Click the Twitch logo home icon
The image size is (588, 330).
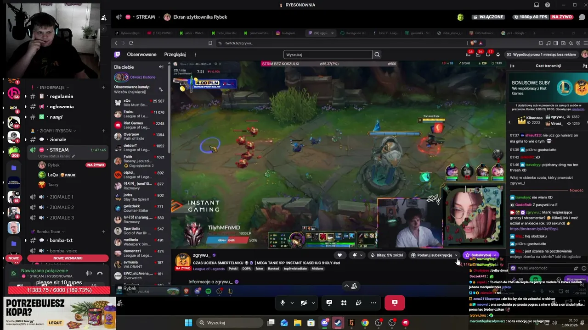(117, 55)
